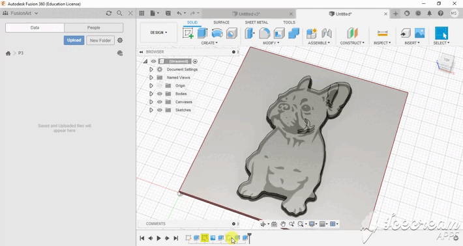The width and height of the screenshot is (463, 246).
Task: Show the data panel grid icon
Action: click(x=142, y=13)
